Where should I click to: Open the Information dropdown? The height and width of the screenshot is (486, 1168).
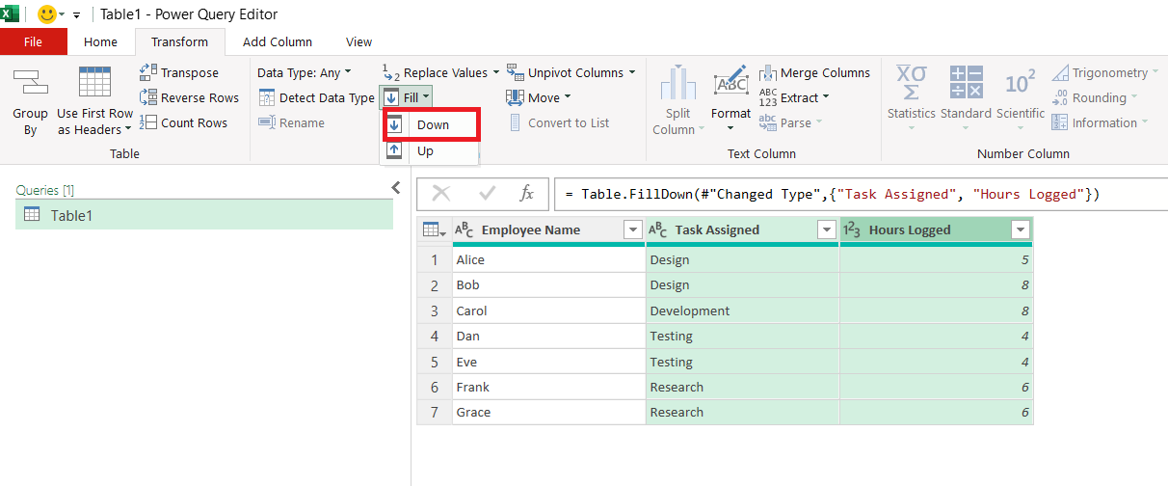click(x=1100, y=122)
